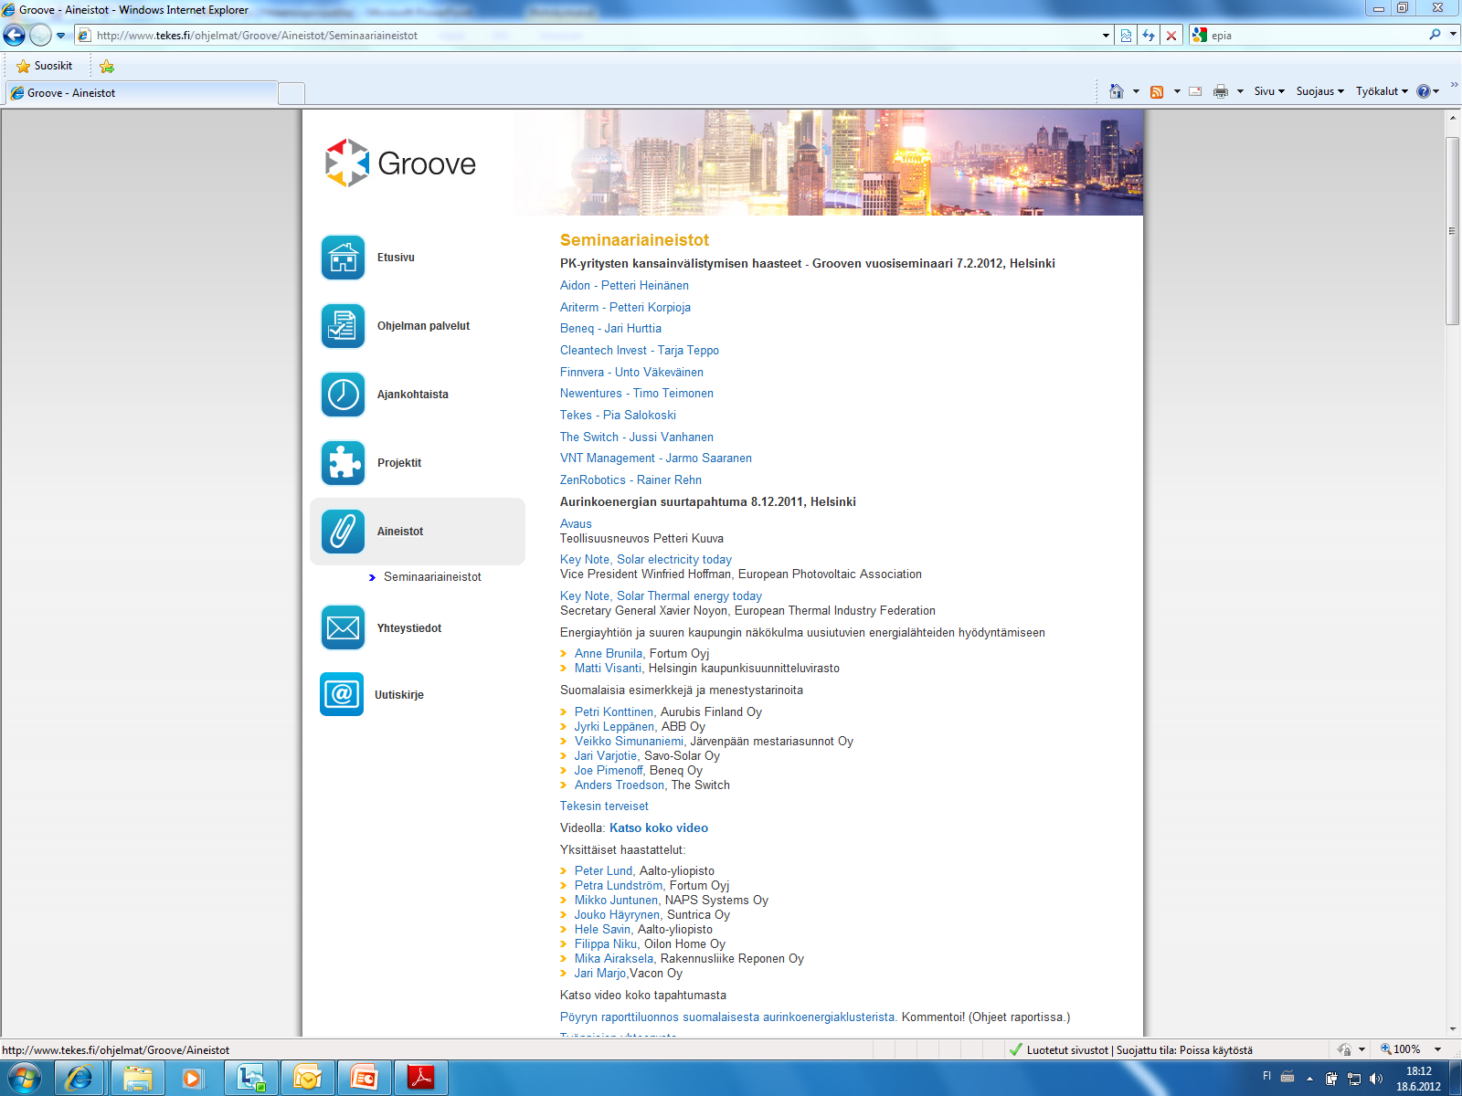Open the Ohjelman palvelut checklist icon
Screen dimensions: 1462x1096
point(343,326)
